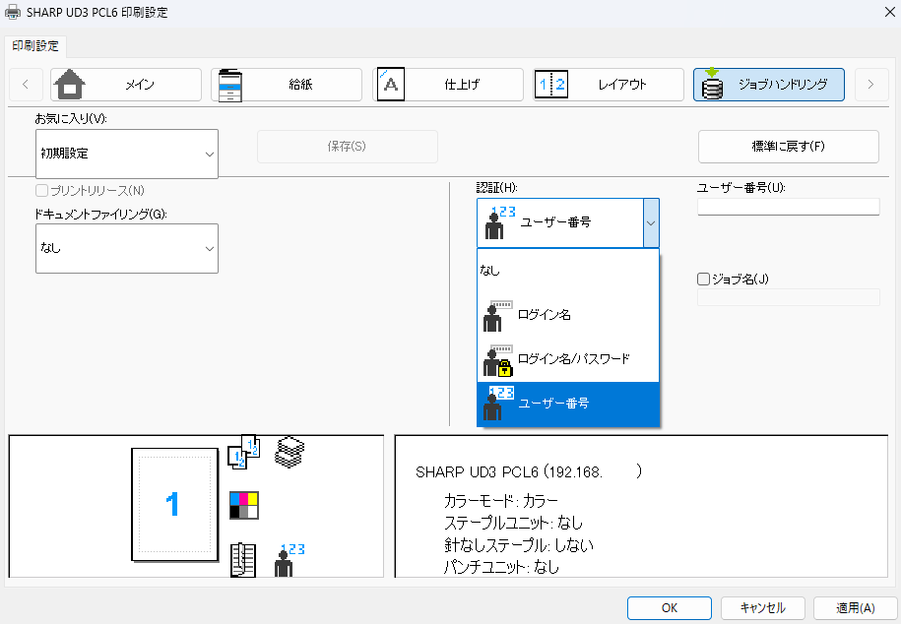The height and width of the screenshot is (624, 901).
Task: Click the paper stack icon in preview
Action: 290,452
